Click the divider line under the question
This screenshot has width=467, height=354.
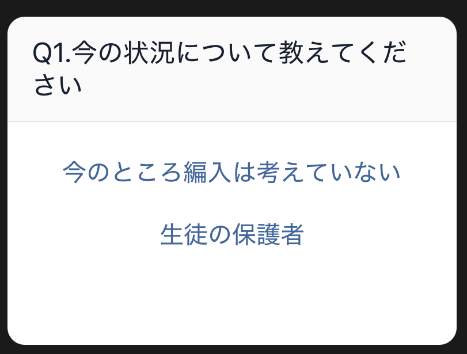point(231,121)
